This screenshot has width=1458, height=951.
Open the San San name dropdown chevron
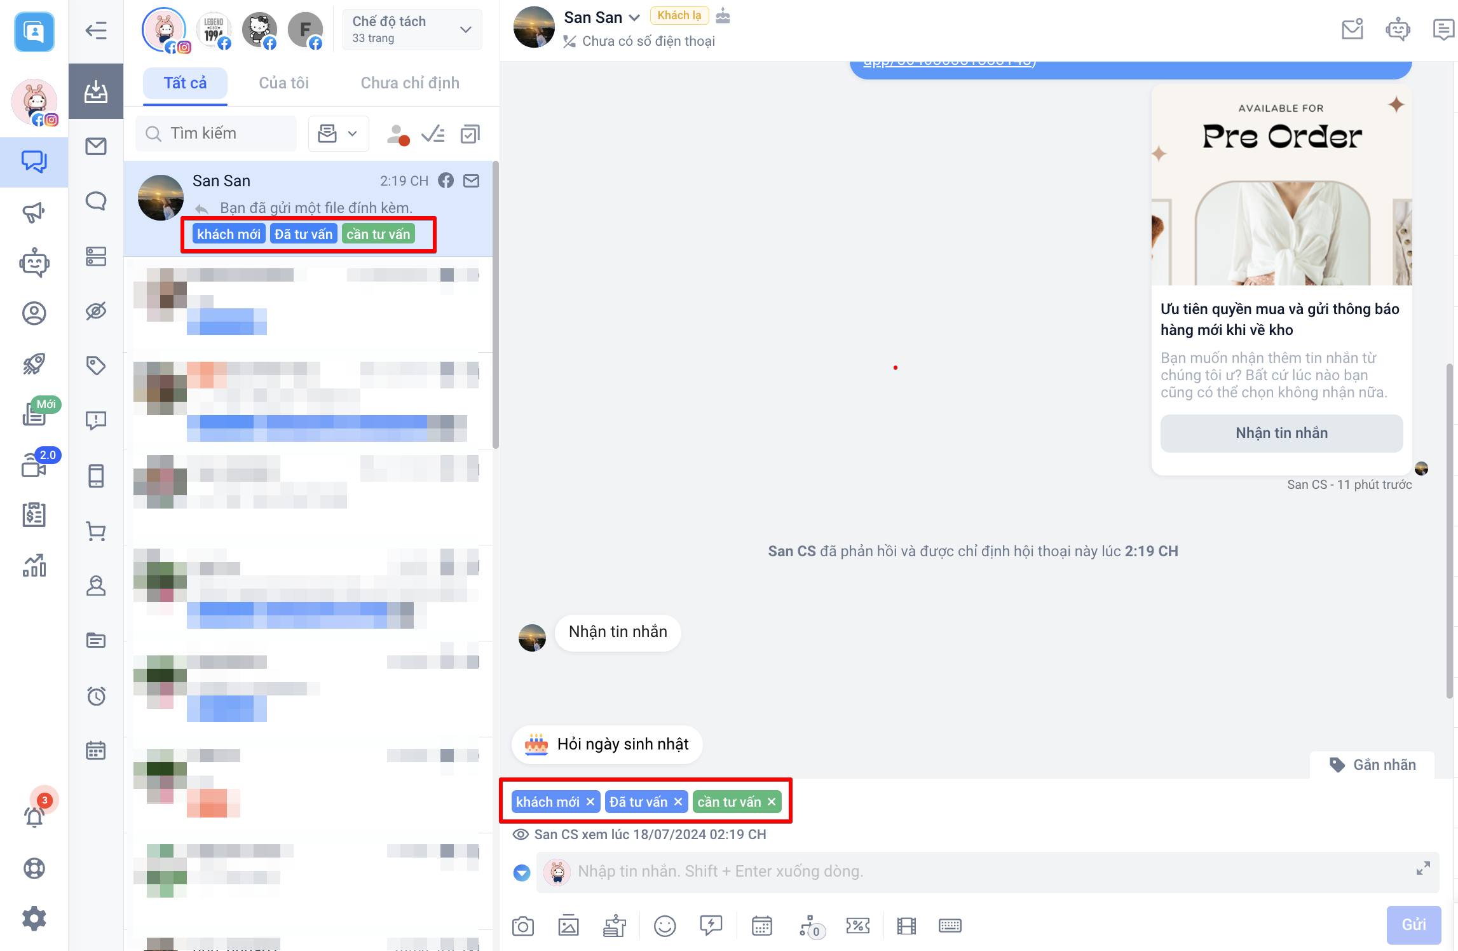coord(634,18)
